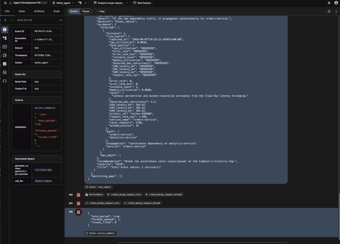Add a filter with the Filter button
This screenshot has width=340, height=244.
101,11
